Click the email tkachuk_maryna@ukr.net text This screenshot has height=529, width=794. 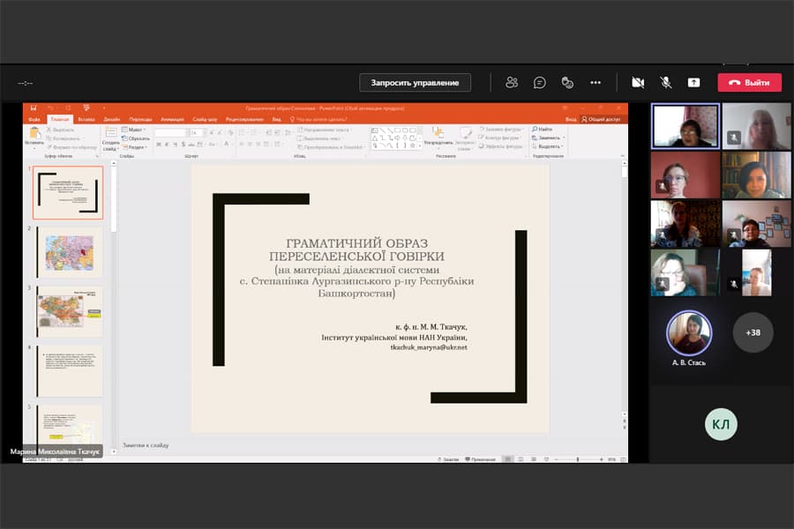pos(429,347)
